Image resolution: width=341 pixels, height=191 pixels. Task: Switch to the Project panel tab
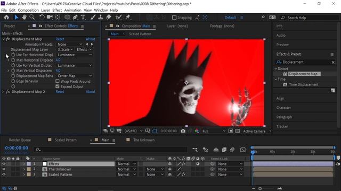click(x=10, y=26)
